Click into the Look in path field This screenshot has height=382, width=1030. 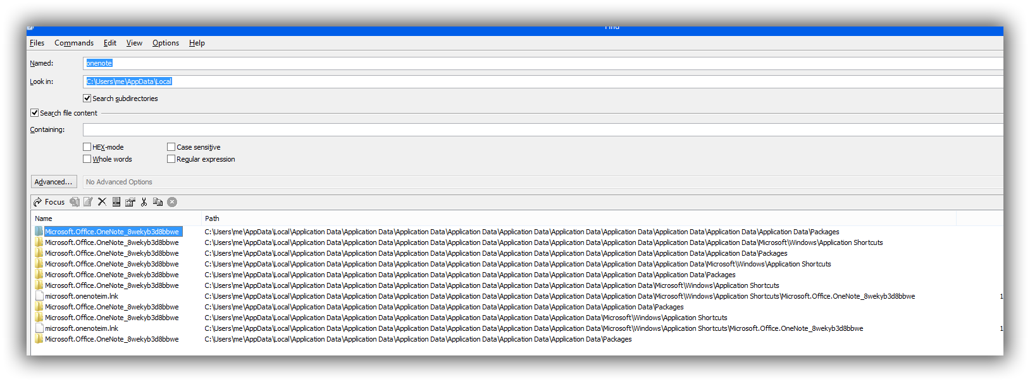(543, 81)
